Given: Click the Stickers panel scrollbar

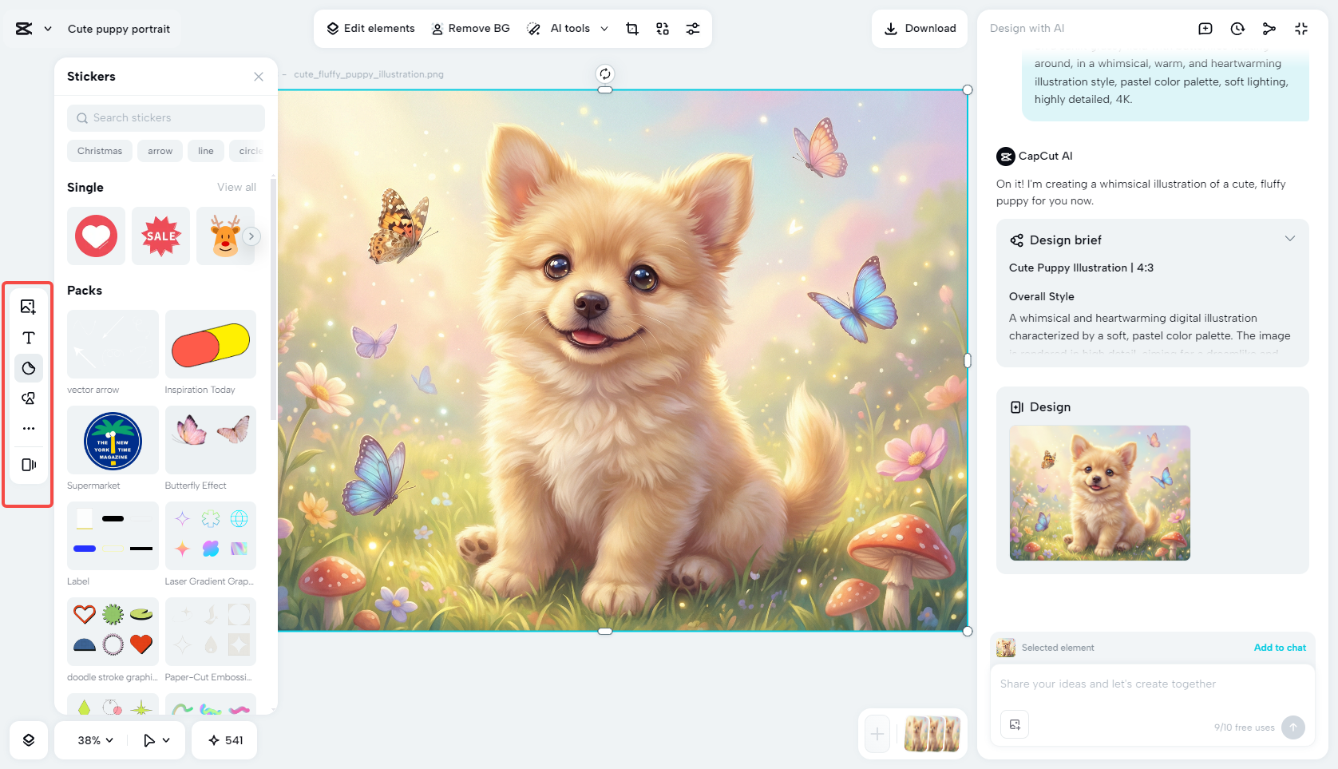Looking at the screenshot, I should pos(273,299).
